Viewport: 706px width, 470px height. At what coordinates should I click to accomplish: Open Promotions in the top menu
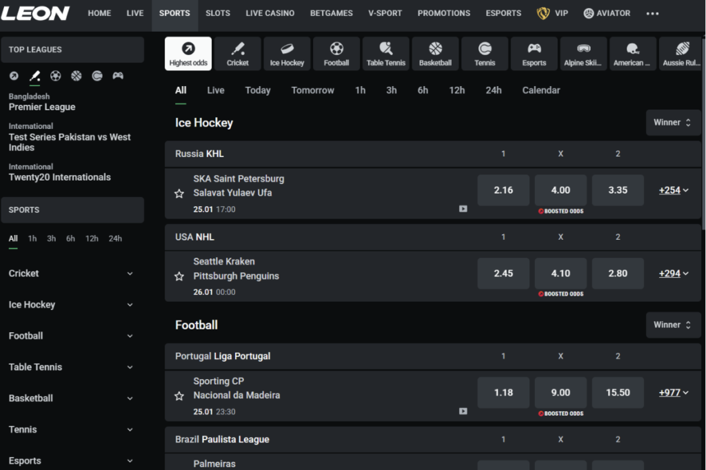pyautogui.click(x=444, y=13)
